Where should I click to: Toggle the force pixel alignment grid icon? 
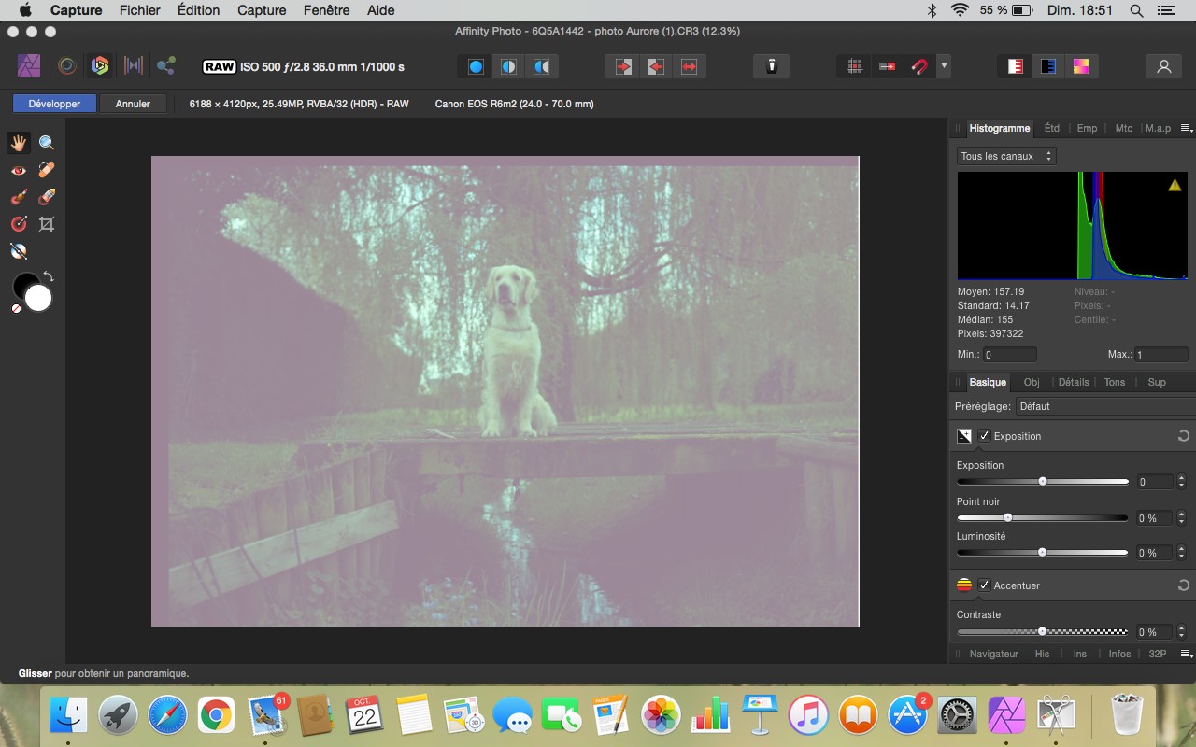pyautogui.click(x=854, y=66)
